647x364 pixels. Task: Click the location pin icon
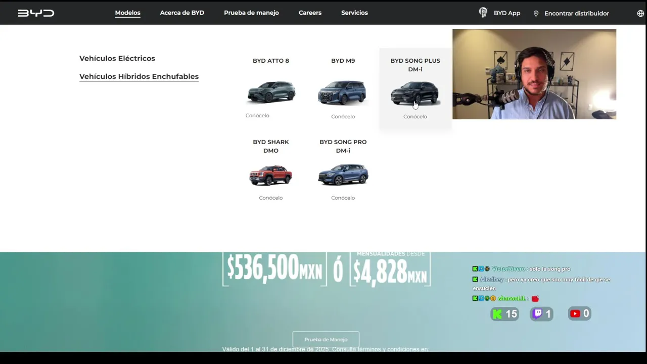(536, 14)
